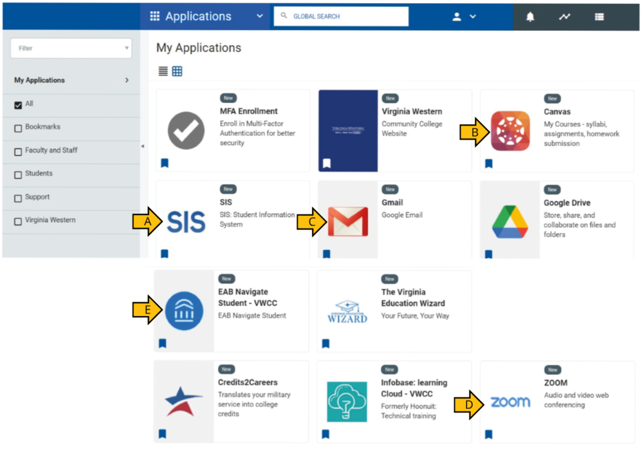Open the MFA Enrollment checkmark icon
This screenshot has width=642, height=452.
click(186, 130)
